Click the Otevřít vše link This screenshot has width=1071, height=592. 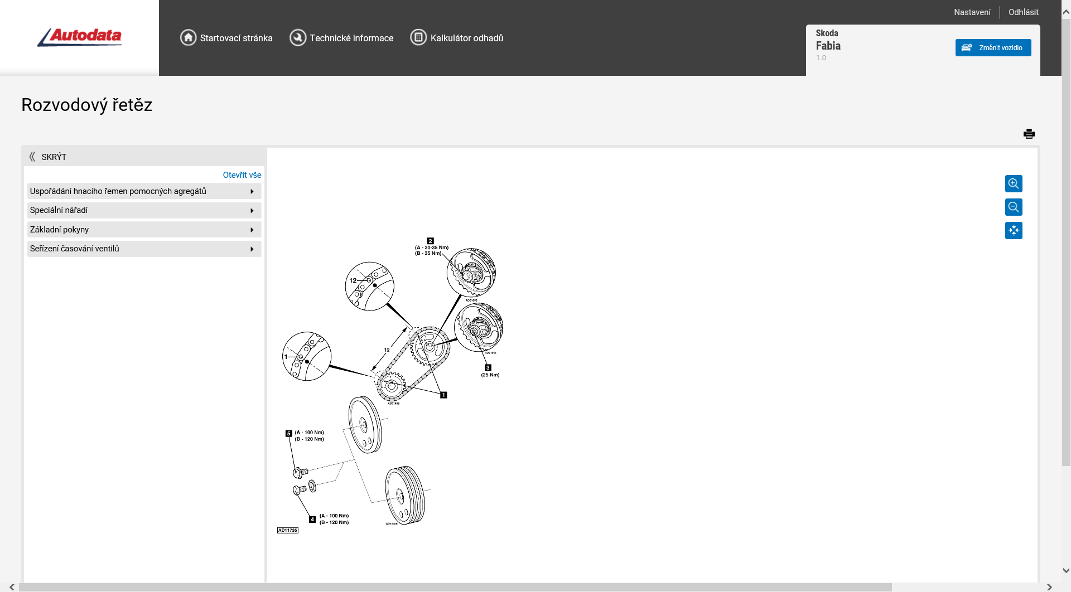pos(242,175)
